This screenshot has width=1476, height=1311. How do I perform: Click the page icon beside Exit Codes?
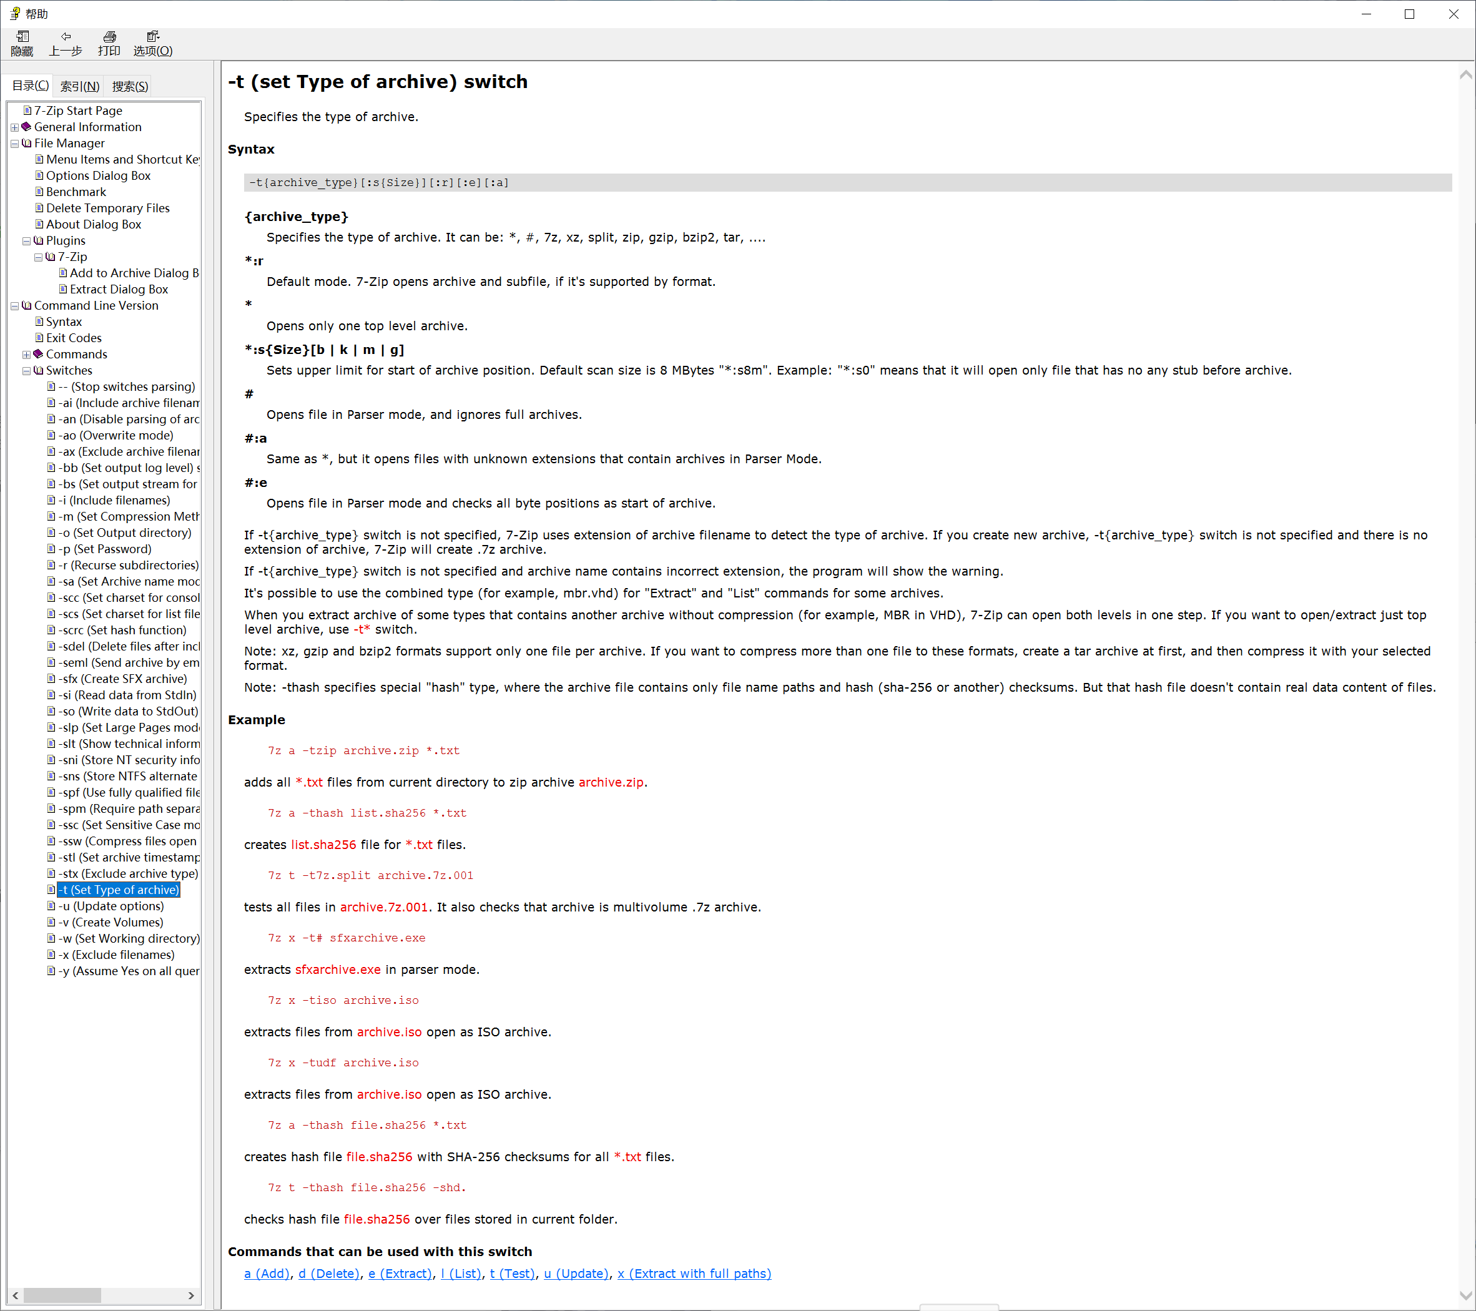pos(40,338)
